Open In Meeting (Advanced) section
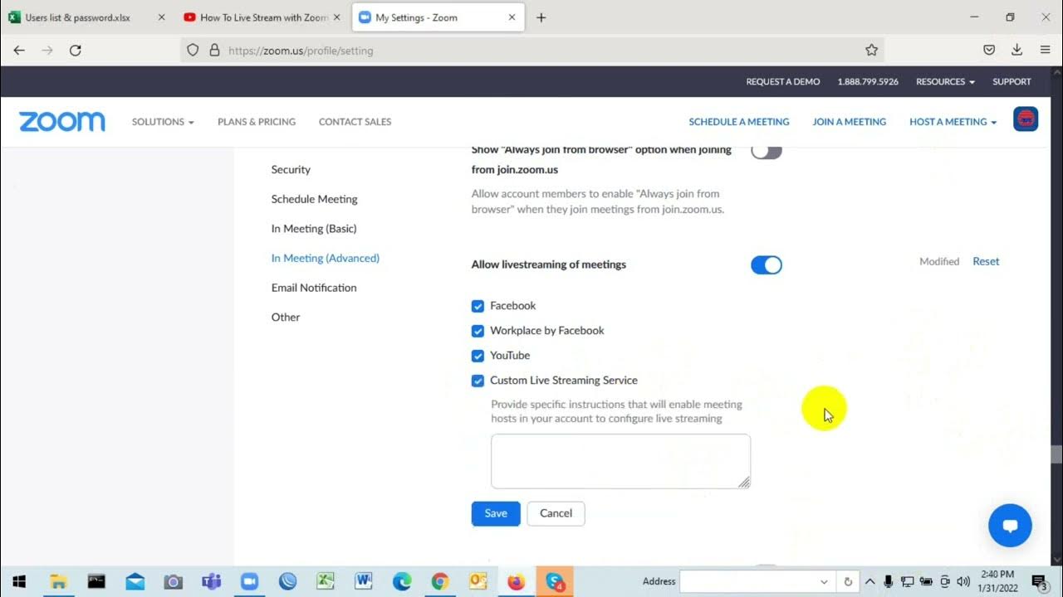The image size is (1063, 597). coord(325,258)
